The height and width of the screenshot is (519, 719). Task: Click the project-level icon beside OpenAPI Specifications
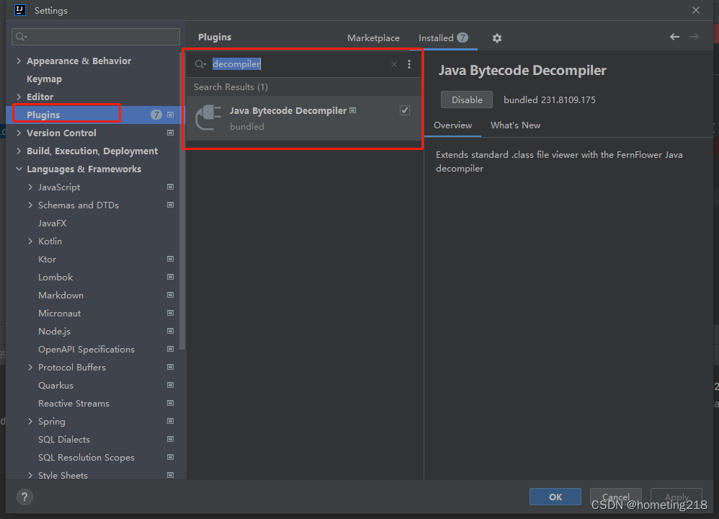tap(170, 349)
